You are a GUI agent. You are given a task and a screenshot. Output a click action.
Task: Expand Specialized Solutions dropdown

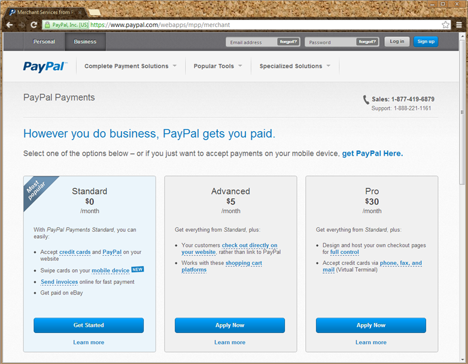pos(295,66)
